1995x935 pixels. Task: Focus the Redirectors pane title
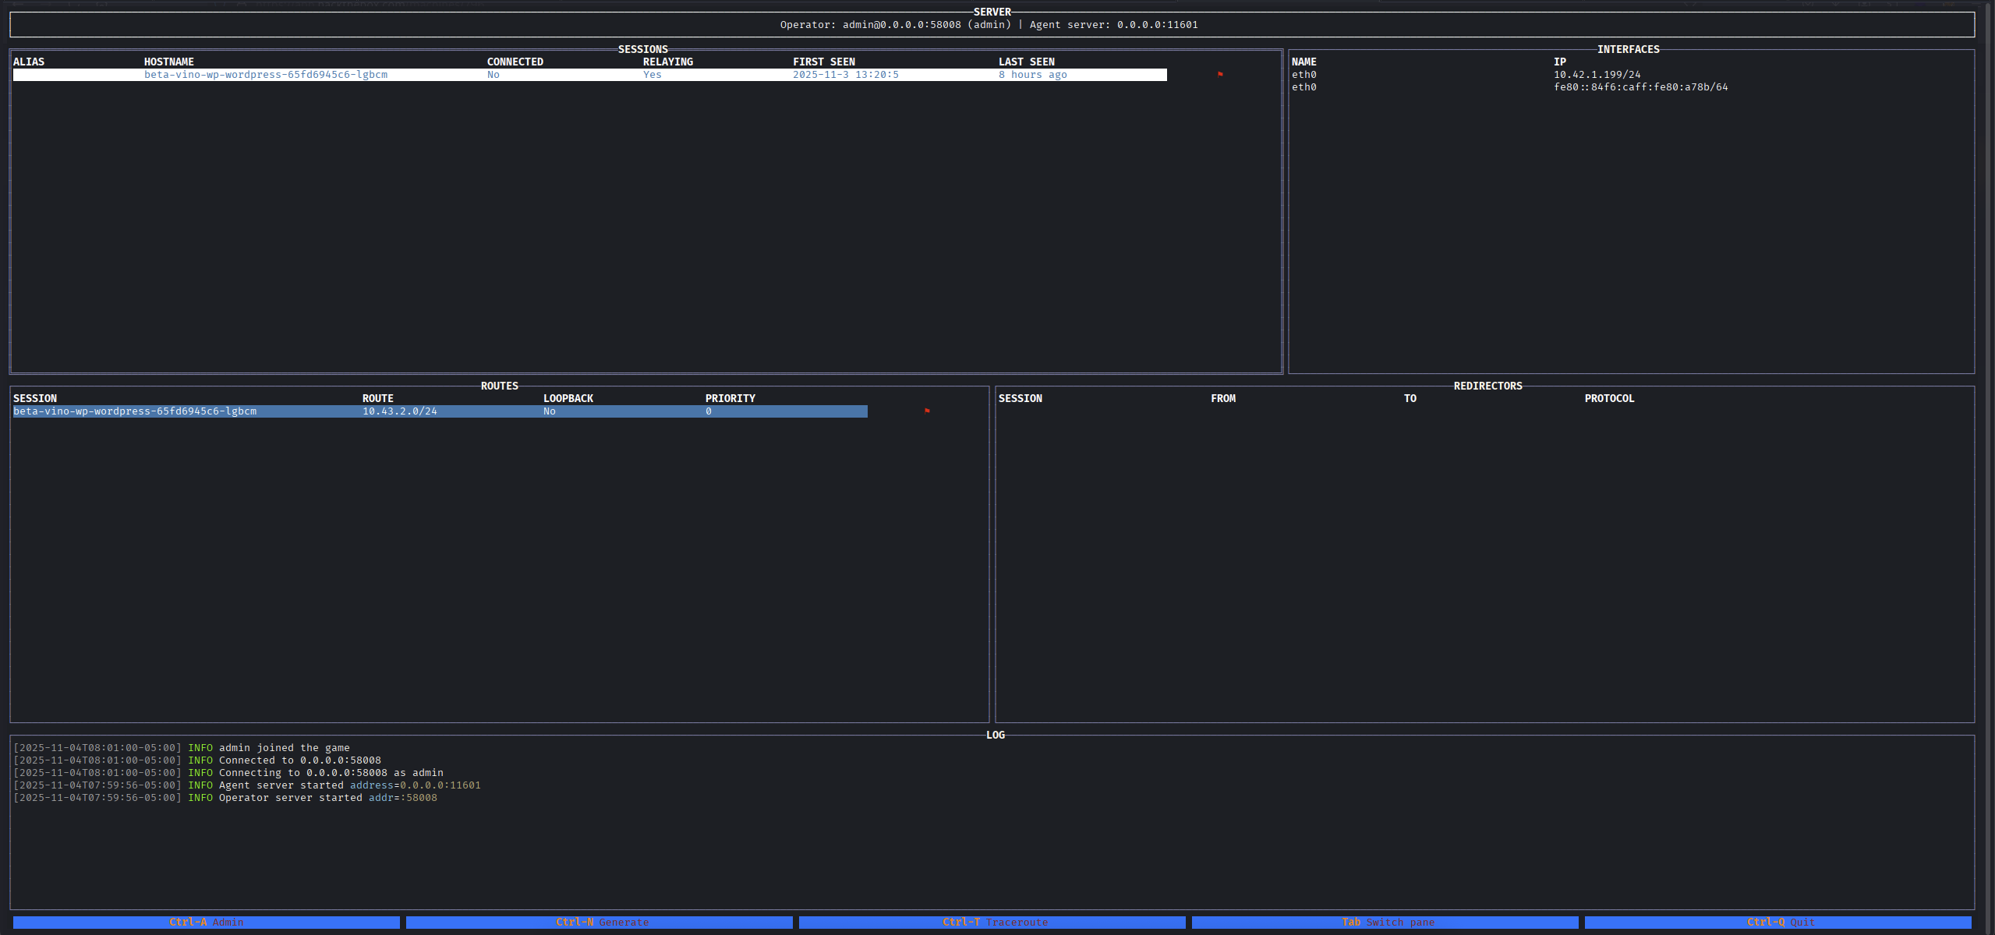click(x=1487, y=386)
